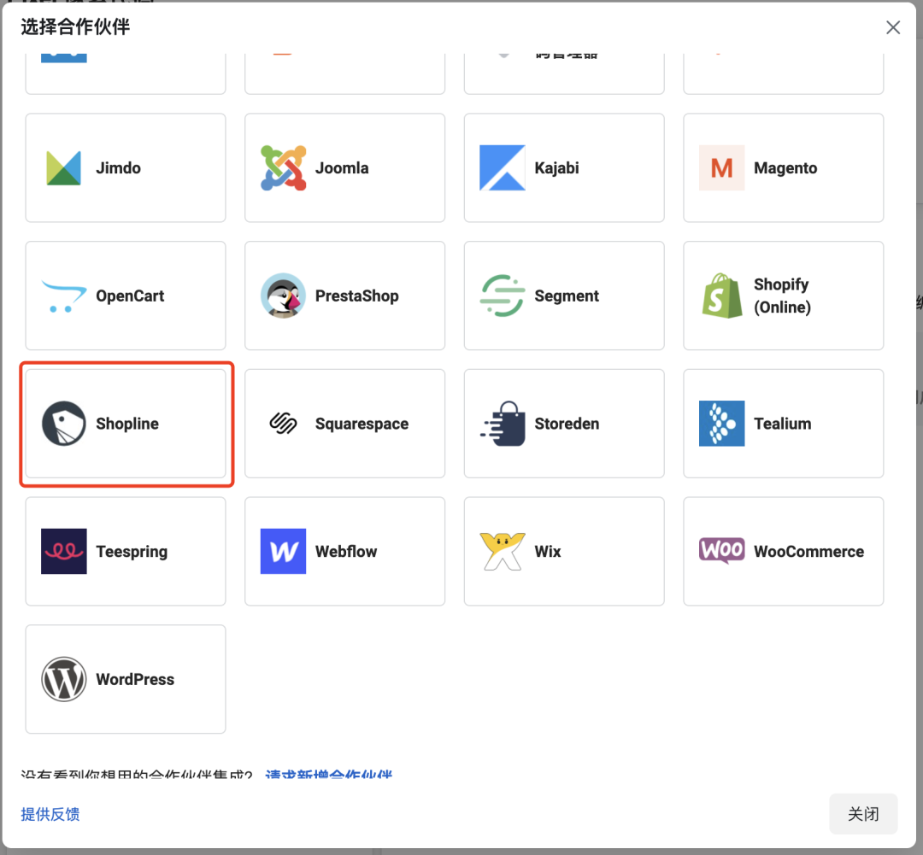The height and width of the screenshot is (855, 923).
Task: Select the Squarespace partner name
Action: (x=362, y=424)
